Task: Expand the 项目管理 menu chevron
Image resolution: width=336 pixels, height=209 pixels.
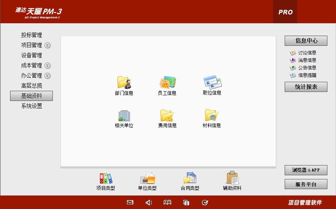Action: click(x=48, y=45)
